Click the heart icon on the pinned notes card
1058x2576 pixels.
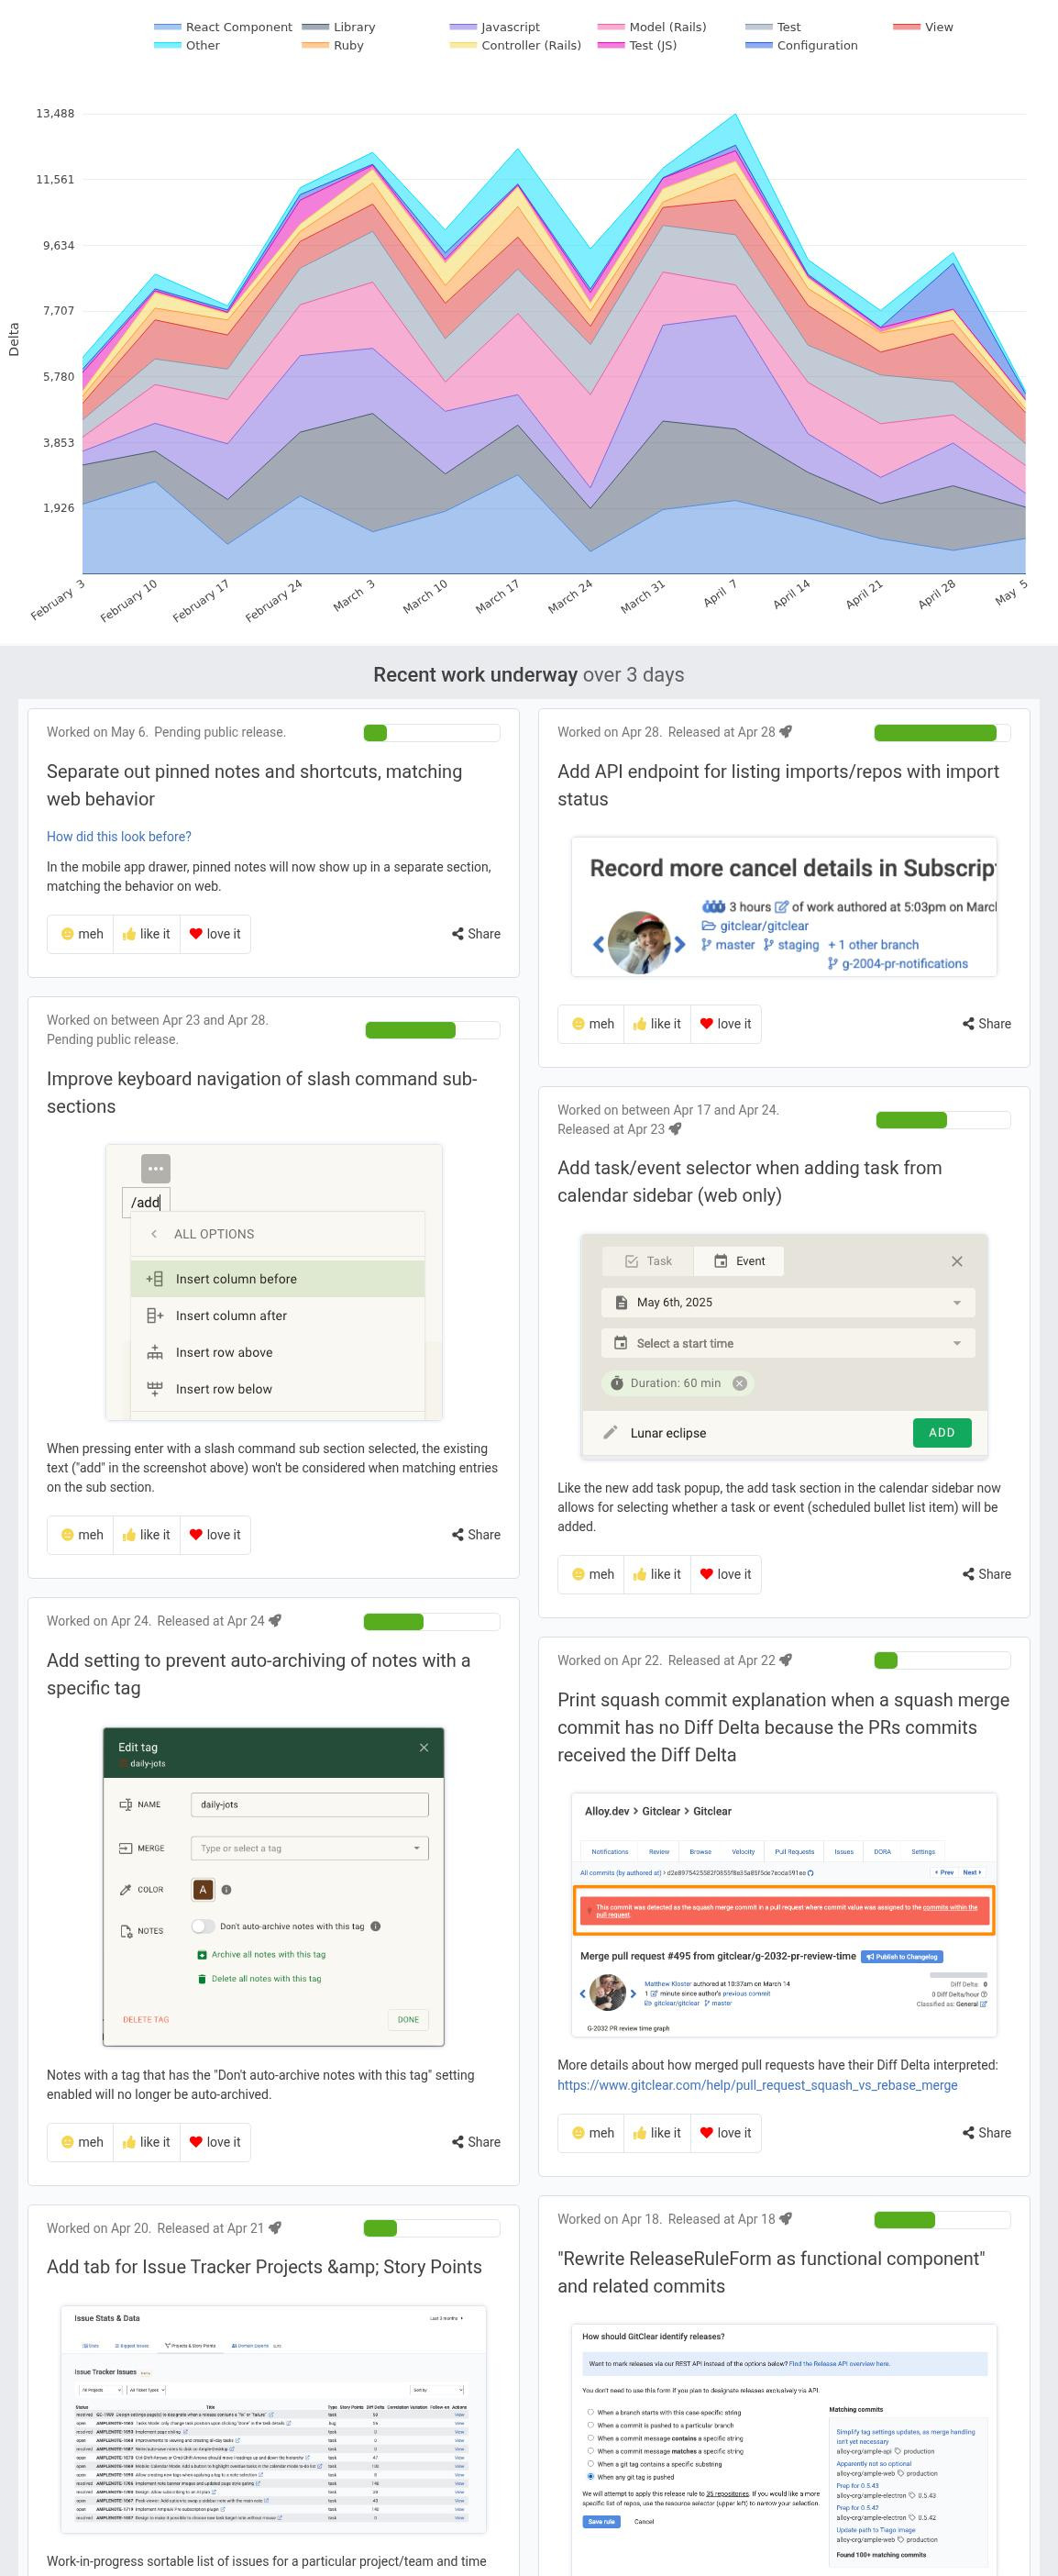[196, 934]
